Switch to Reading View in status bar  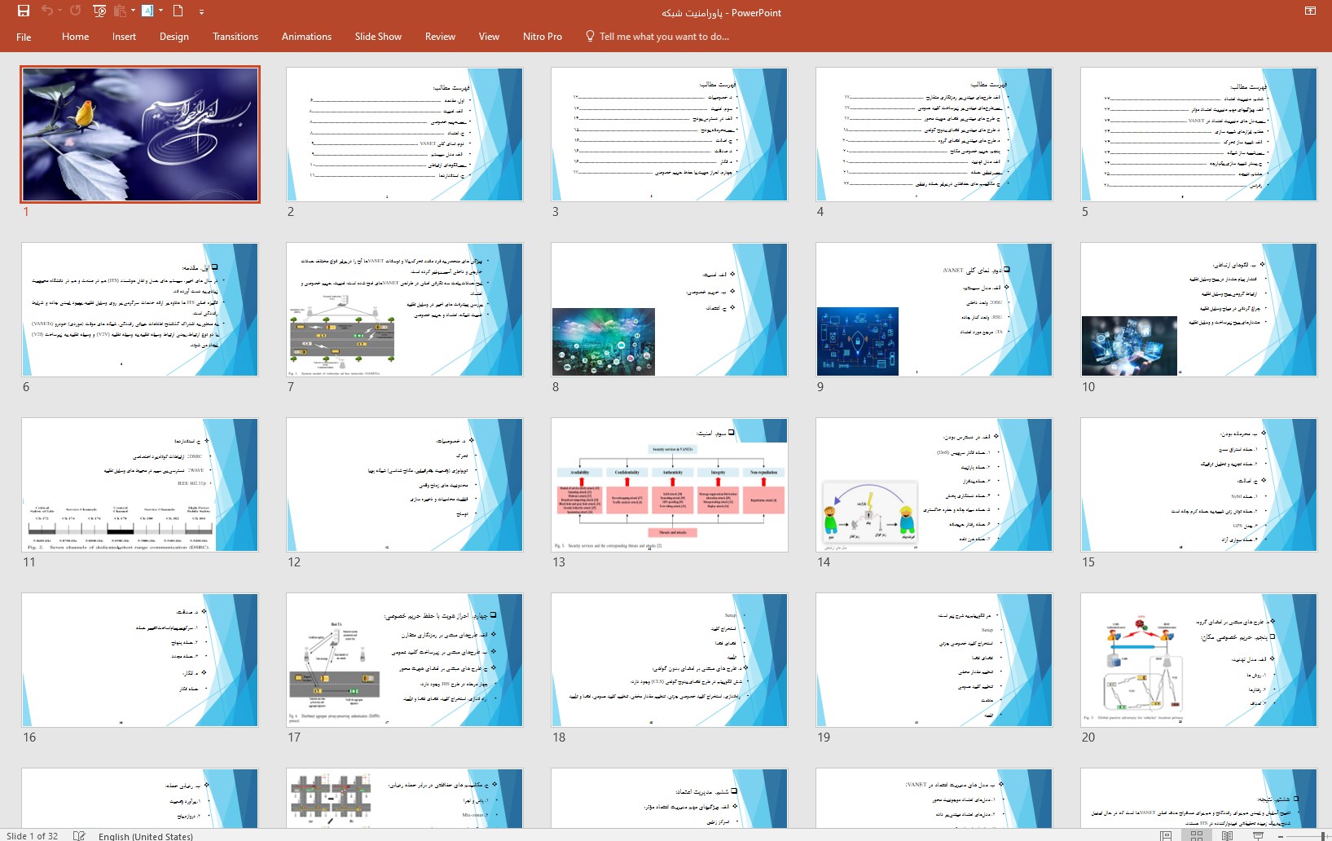[x=1227, y=835]
